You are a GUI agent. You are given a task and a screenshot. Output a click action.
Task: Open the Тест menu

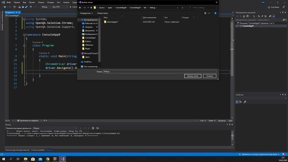coord(58,2)
